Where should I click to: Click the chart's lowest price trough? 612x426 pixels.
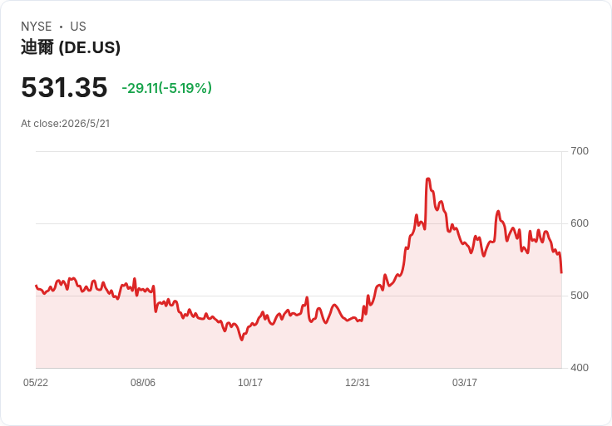click(242, 340)
